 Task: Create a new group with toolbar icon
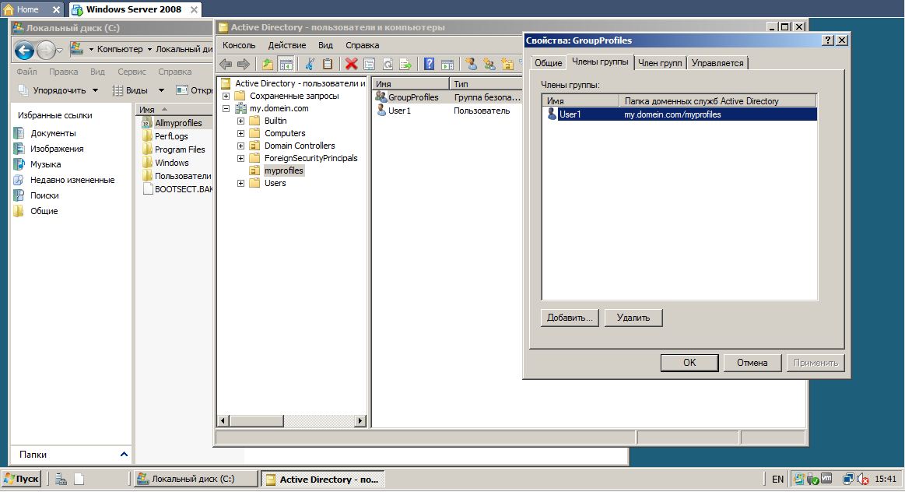pos(489,64)
